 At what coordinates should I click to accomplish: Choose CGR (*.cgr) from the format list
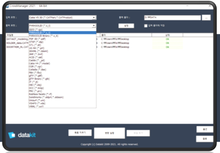pos(63,66)
